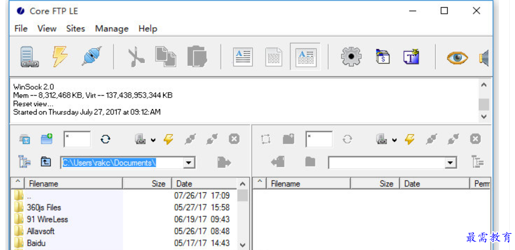This screenshot has width=515, height=250.
Task: Refresh the local file listing
Action: click(105, 139)
